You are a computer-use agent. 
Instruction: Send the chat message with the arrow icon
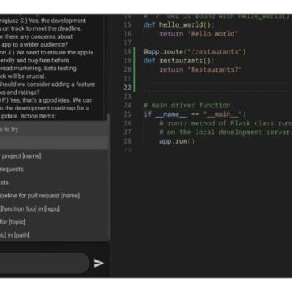click(x=99, y=263)
